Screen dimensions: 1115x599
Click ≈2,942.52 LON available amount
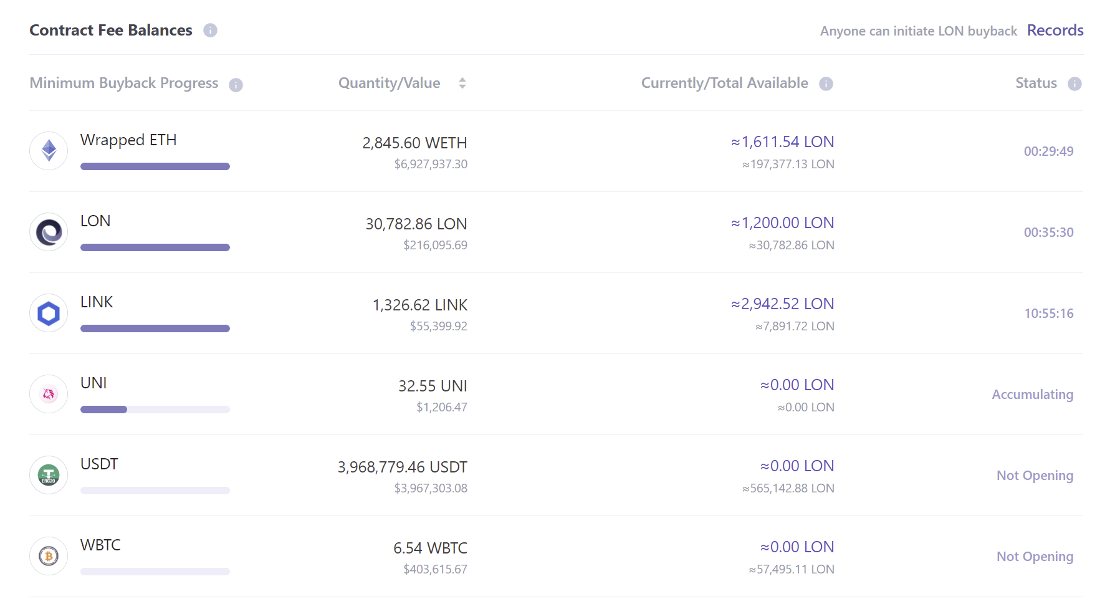(x=782, y=304)
